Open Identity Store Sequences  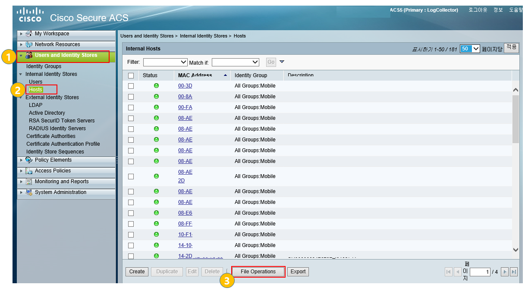coord(55,152)
